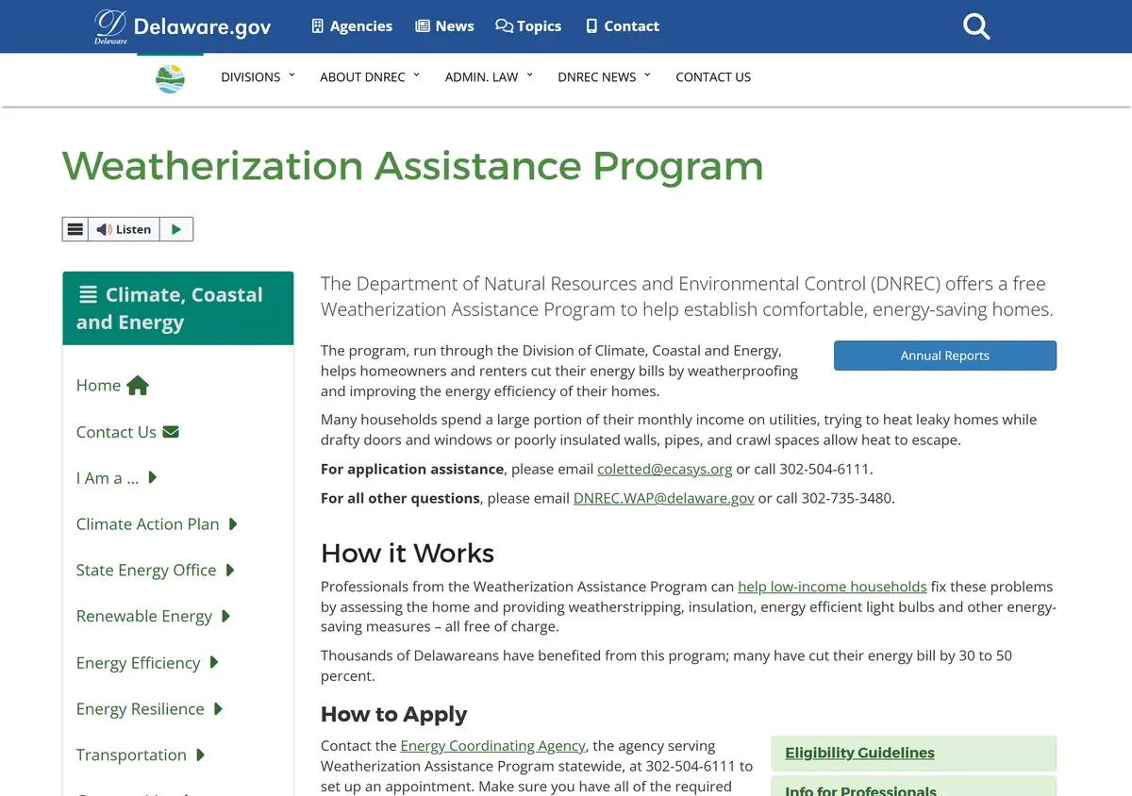This screenshot has height=796, width=1132.
Task: Click the How it Works heading
Action: [408, 554]
